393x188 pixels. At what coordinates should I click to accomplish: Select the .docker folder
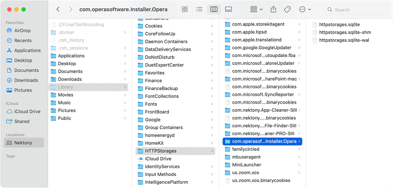(88, 32)
